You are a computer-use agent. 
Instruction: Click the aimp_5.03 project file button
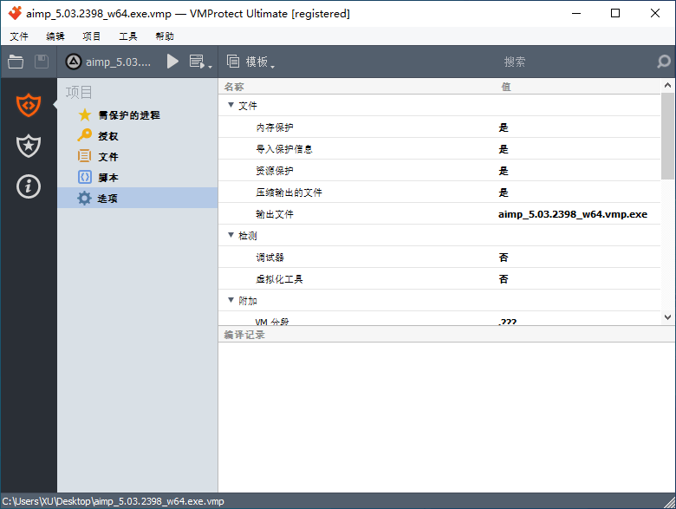point(109,62)
